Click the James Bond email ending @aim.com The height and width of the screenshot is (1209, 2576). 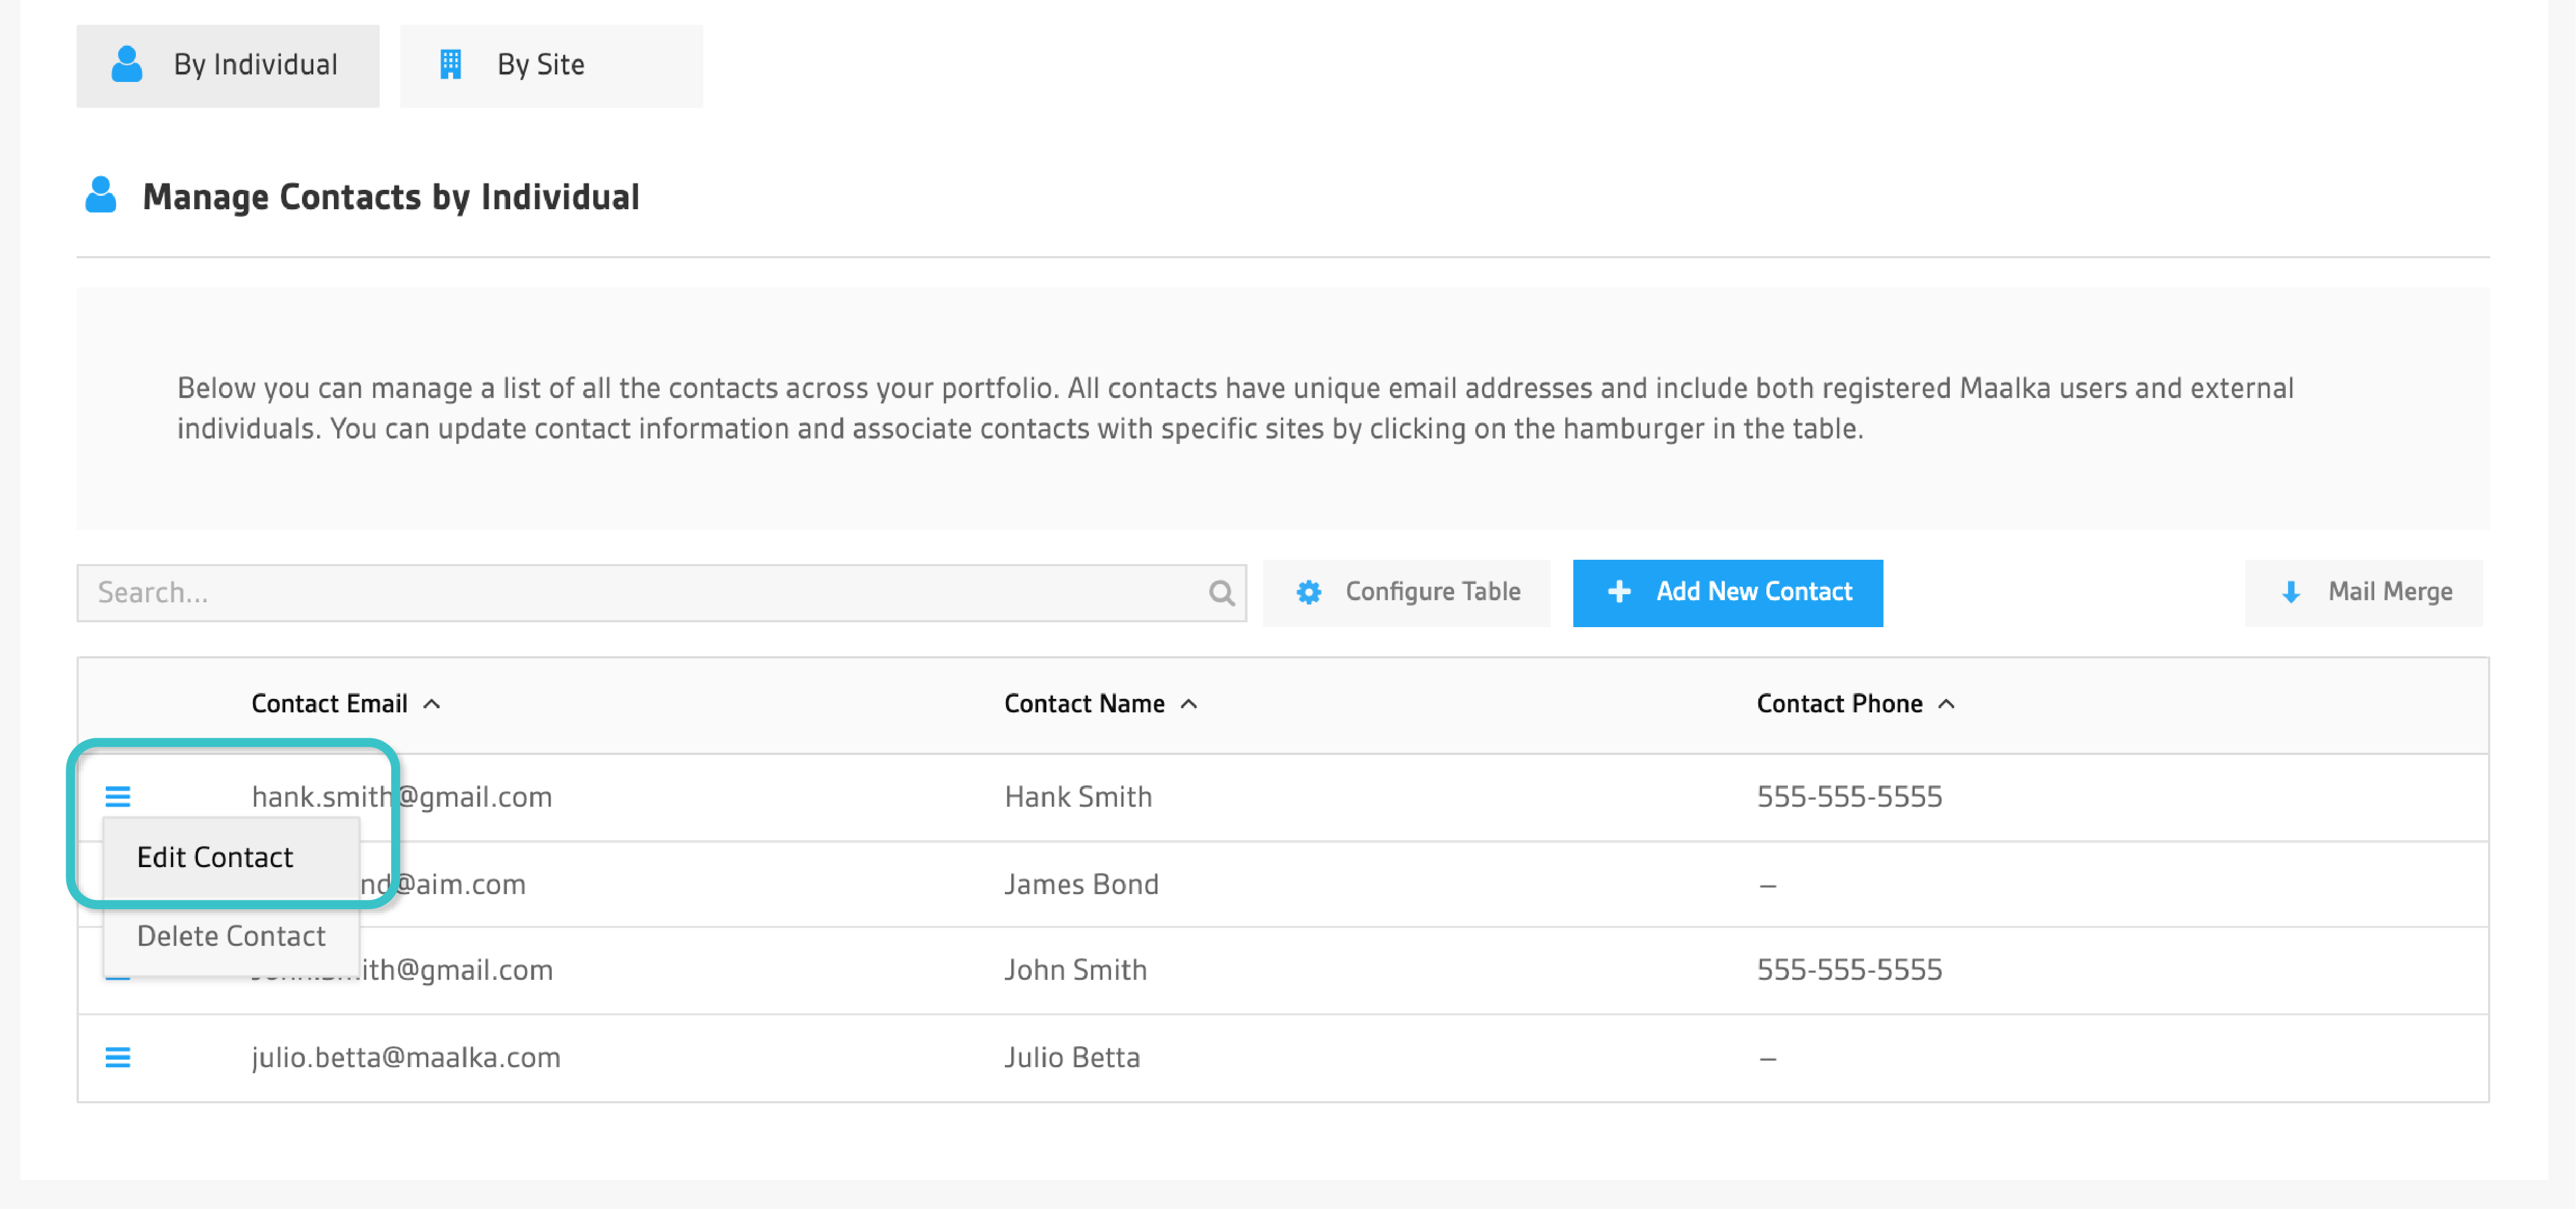tap(443, 884)
